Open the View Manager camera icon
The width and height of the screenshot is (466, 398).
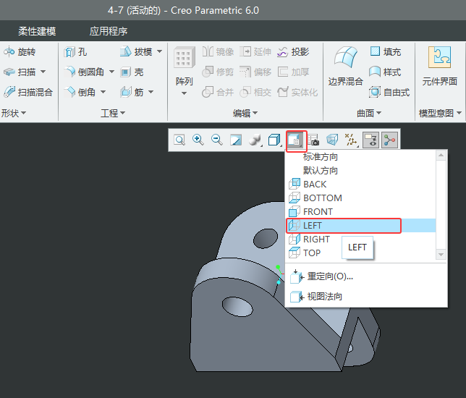313,140
